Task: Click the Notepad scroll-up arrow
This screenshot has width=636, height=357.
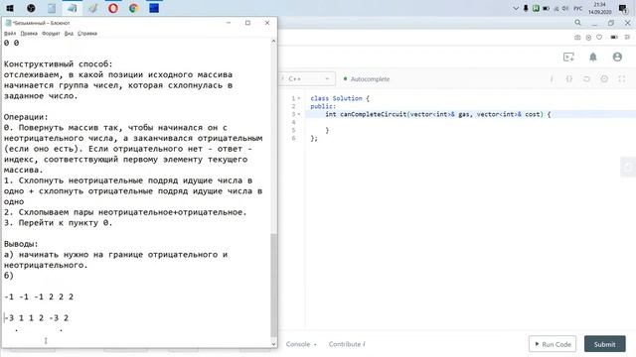Action: click(274, 42)
